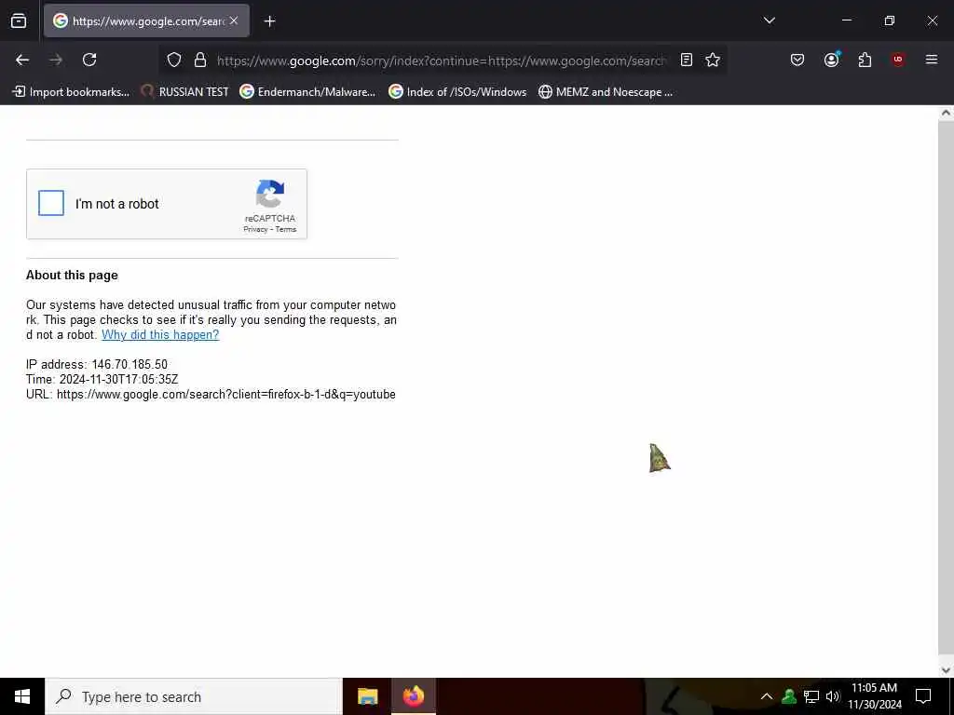Viewport: 954px width, 715px height.
Task: Open File Explorer from taskbar
Action: pyautogui.click(x=367, y=696)
